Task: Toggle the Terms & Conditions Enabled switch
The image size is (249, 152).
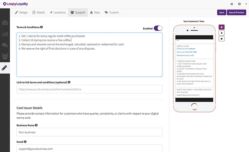Action: click(158, 28)
